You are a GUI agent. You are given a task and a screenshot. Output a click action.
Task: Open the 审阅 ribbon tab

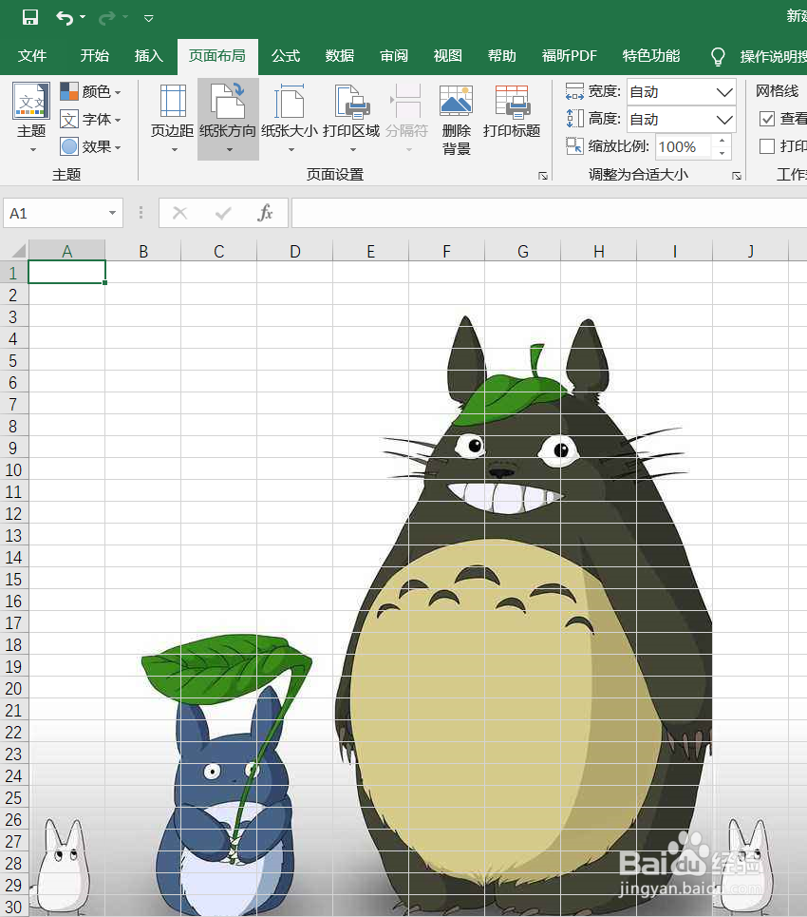pyautogui.click(x=394, y=55)
